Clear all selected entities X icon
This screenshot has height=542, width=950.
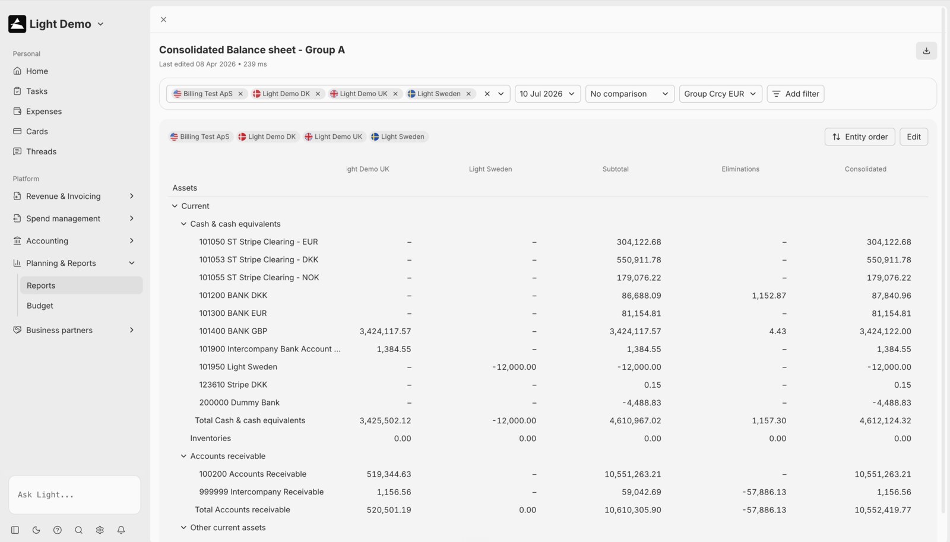tap(487, 94)
